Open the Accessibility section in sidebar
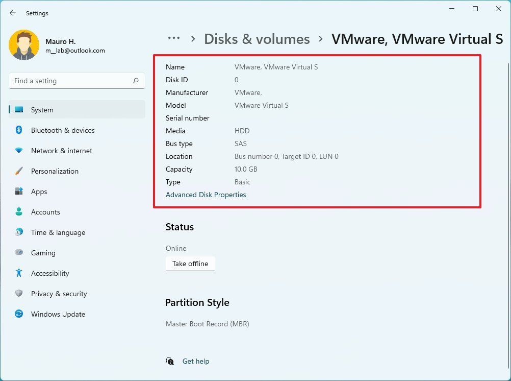 (x=49, y=273)
